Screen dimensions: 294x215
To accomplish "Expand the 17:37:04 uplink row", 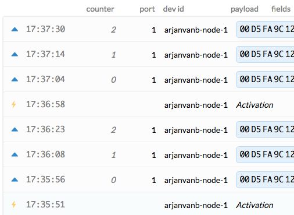I will [x=149, y=79].
